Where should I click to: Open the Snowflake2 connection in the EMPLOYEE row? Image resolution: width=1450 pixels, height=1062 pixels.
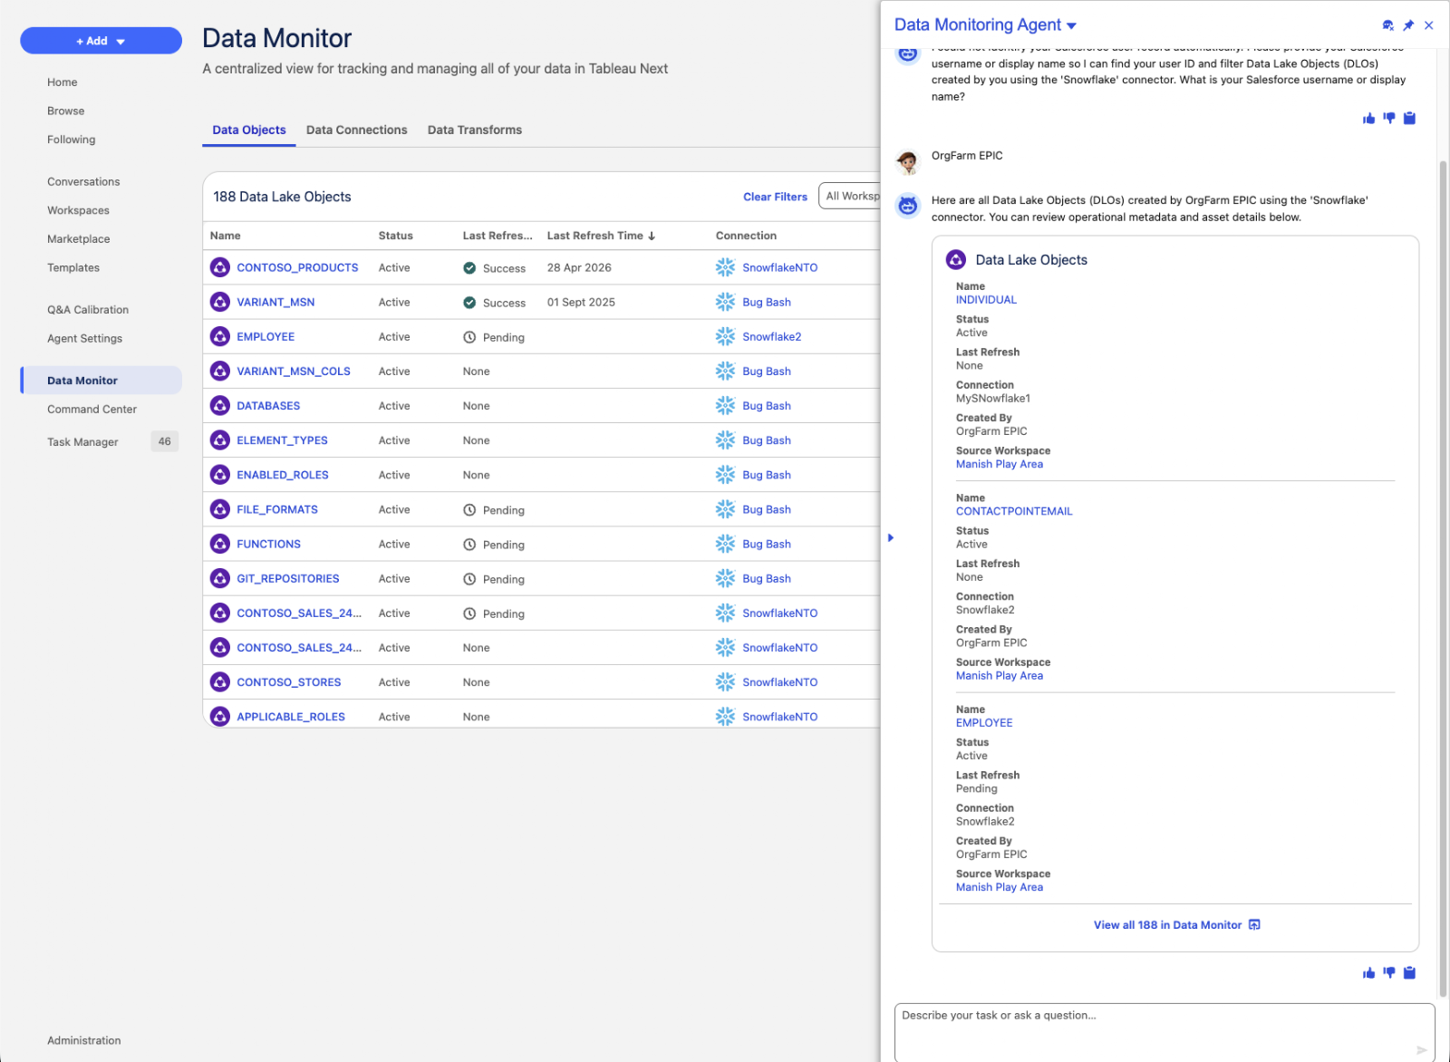771,336
